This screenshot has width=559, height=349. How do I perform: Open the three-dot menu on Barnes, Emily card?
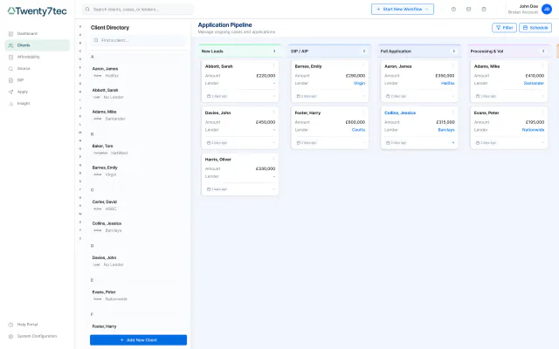pyautogui.click(x=363, y=65)
